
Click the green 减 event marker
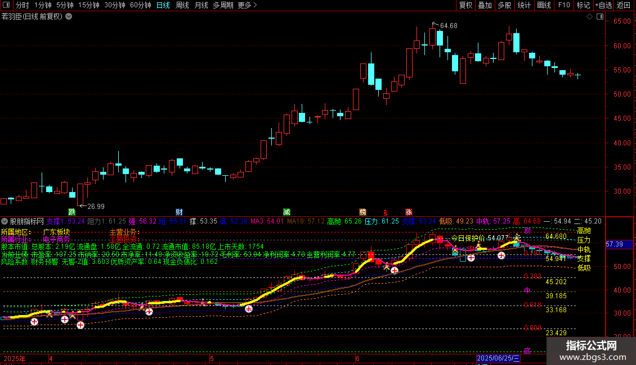(286, 212)
